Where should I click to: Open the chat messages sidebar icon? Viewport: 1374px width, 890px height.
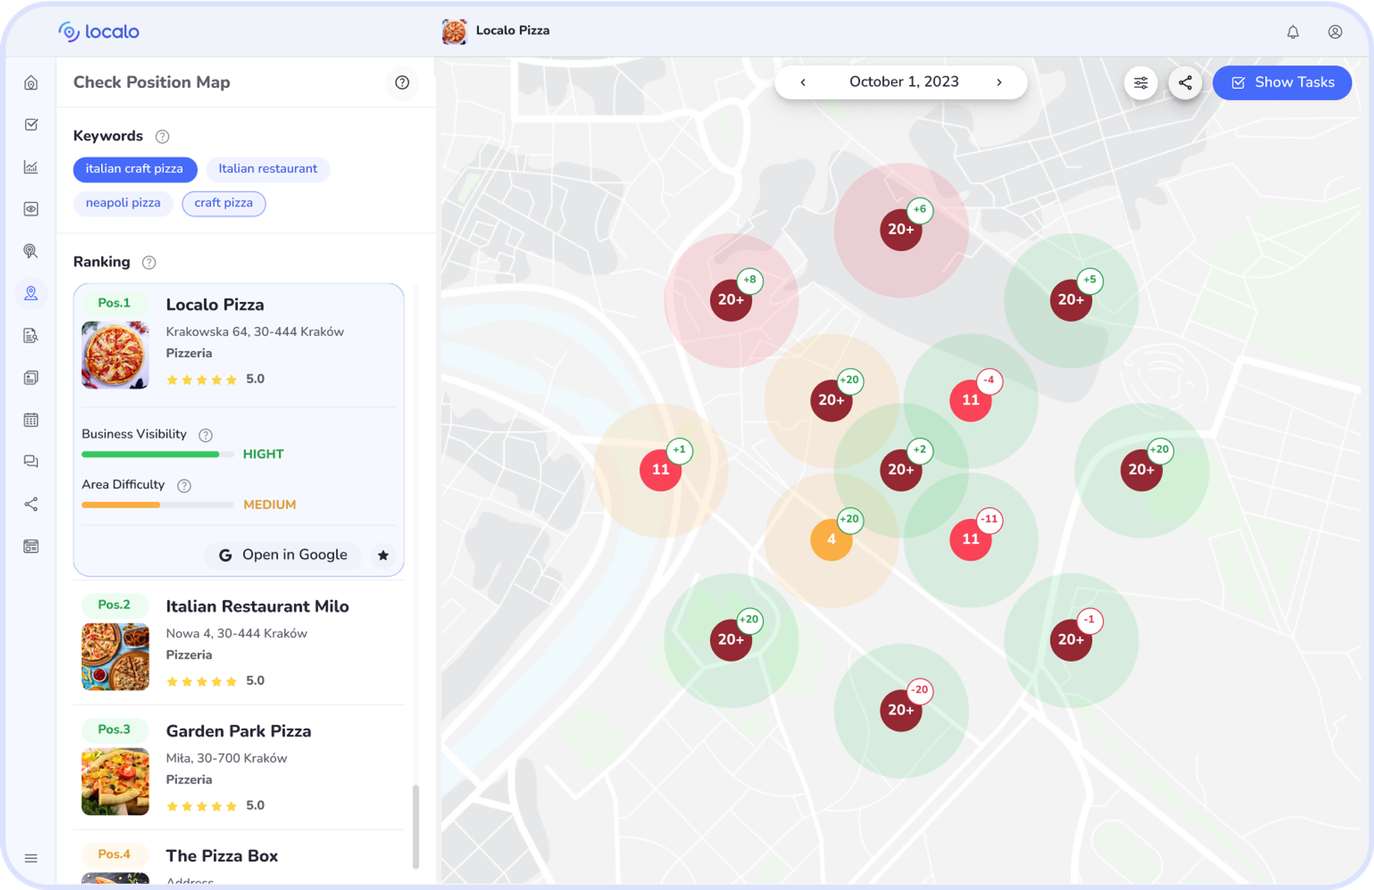point(31,461)
